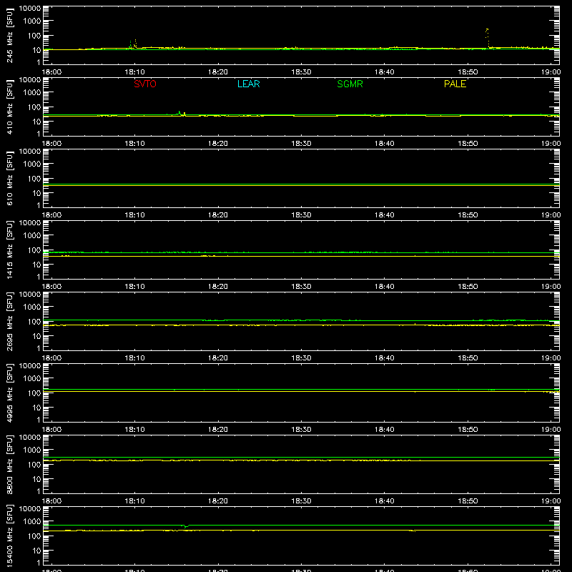Screen dimensions: 572x572
Task: Click the 18:50 tick label under the 610 MHz plot
Action: point(468,215)
